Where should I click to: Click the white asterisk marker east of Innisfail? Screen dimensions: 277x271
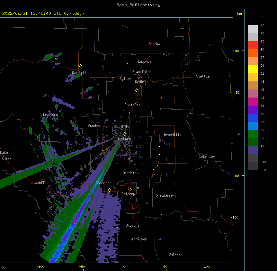click(161, 98)
